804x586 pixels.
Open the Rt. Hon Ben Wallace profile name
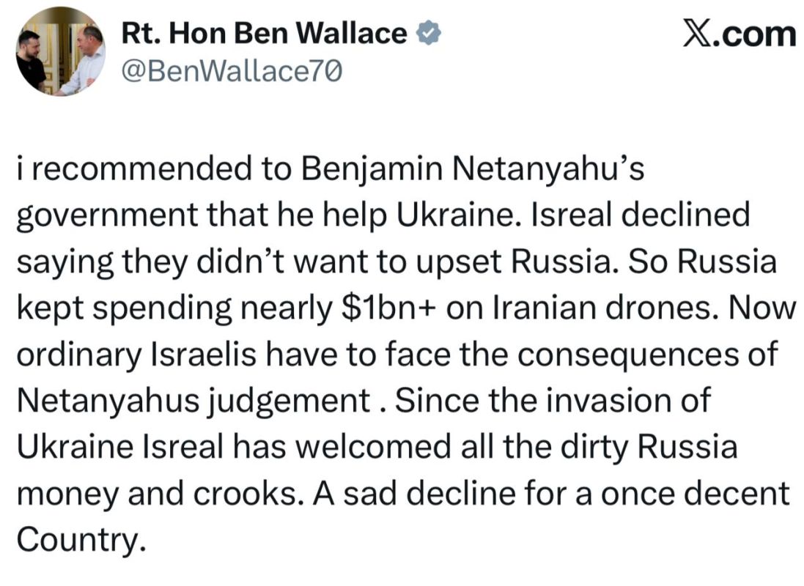click(264, 34)
